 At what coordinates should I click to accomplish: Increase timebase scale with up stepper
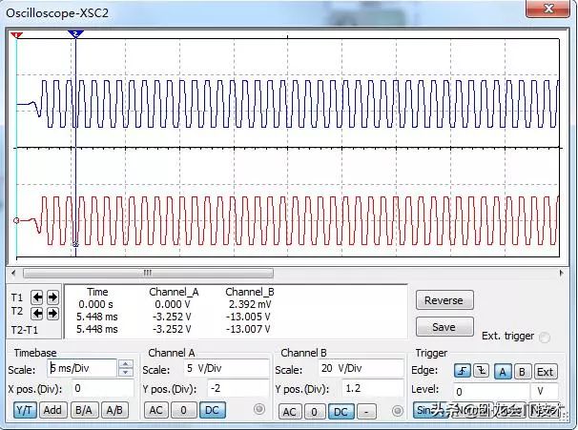[x=126, y=364]
